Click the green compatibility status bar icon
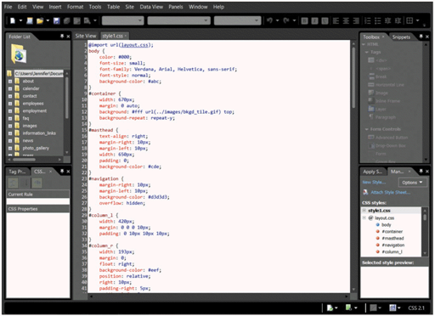Viewport: 435px width, 316px height. 349,308
